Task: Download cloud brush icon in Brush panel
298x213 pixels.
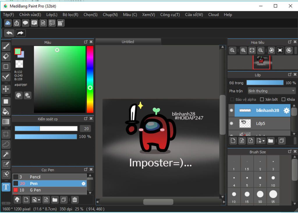Action: (17, 200)
